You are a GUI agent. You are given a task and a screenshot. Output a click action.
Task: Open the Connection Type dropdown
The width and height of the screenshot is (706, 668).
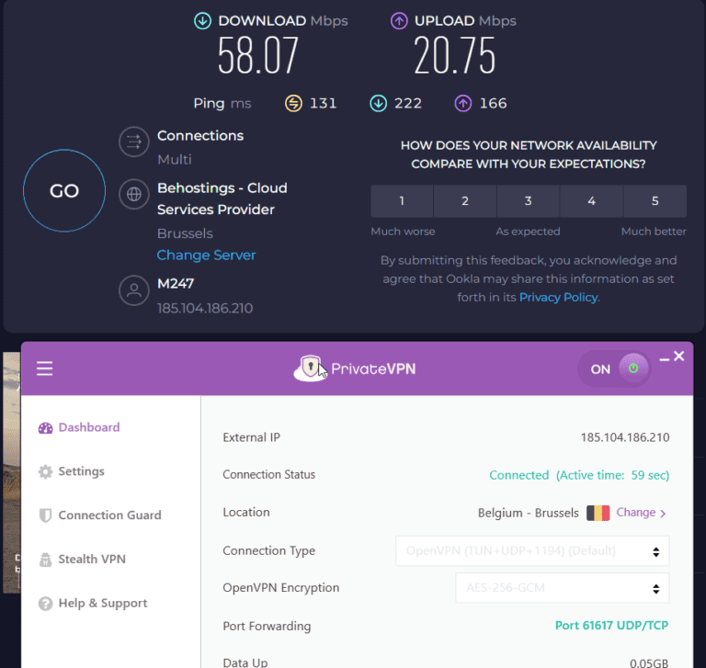click(532, 550)
